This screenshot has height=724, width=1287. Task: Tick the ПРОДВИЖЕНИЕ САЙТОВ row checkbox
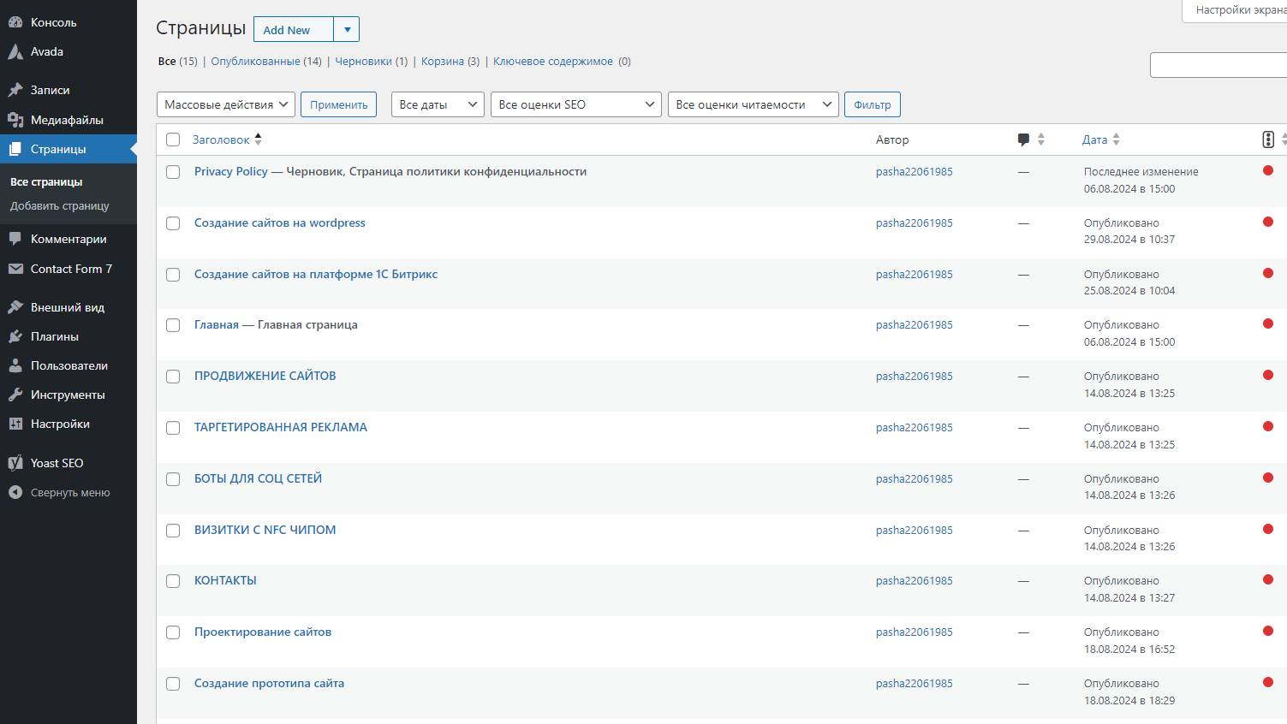(173, 377)
